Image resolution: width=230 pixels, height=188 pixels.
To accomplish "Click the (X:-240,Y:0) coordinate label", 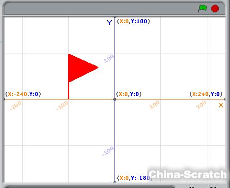I will 23,94.
